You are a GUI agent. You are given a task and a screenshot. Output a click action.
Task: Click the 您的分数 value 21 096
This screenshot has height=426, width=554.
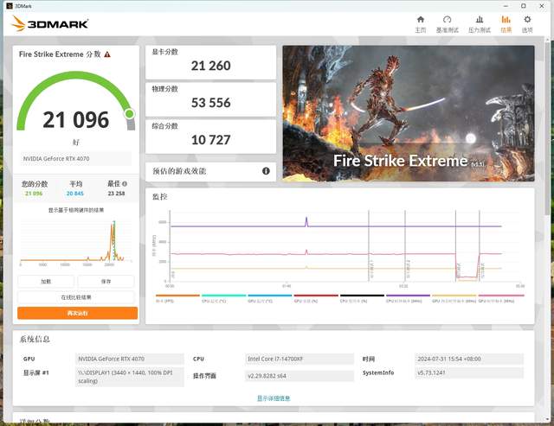tap(34, 194)
